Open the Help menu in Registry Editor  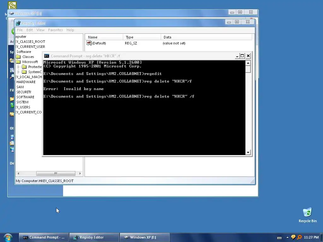[x=70, y=30]
